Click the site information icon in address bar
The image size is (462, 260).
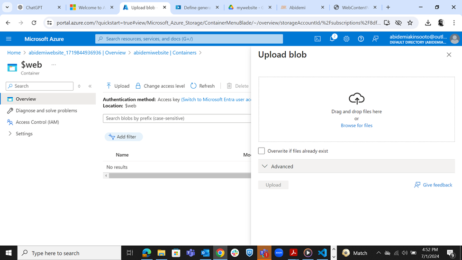coord(49,23)
